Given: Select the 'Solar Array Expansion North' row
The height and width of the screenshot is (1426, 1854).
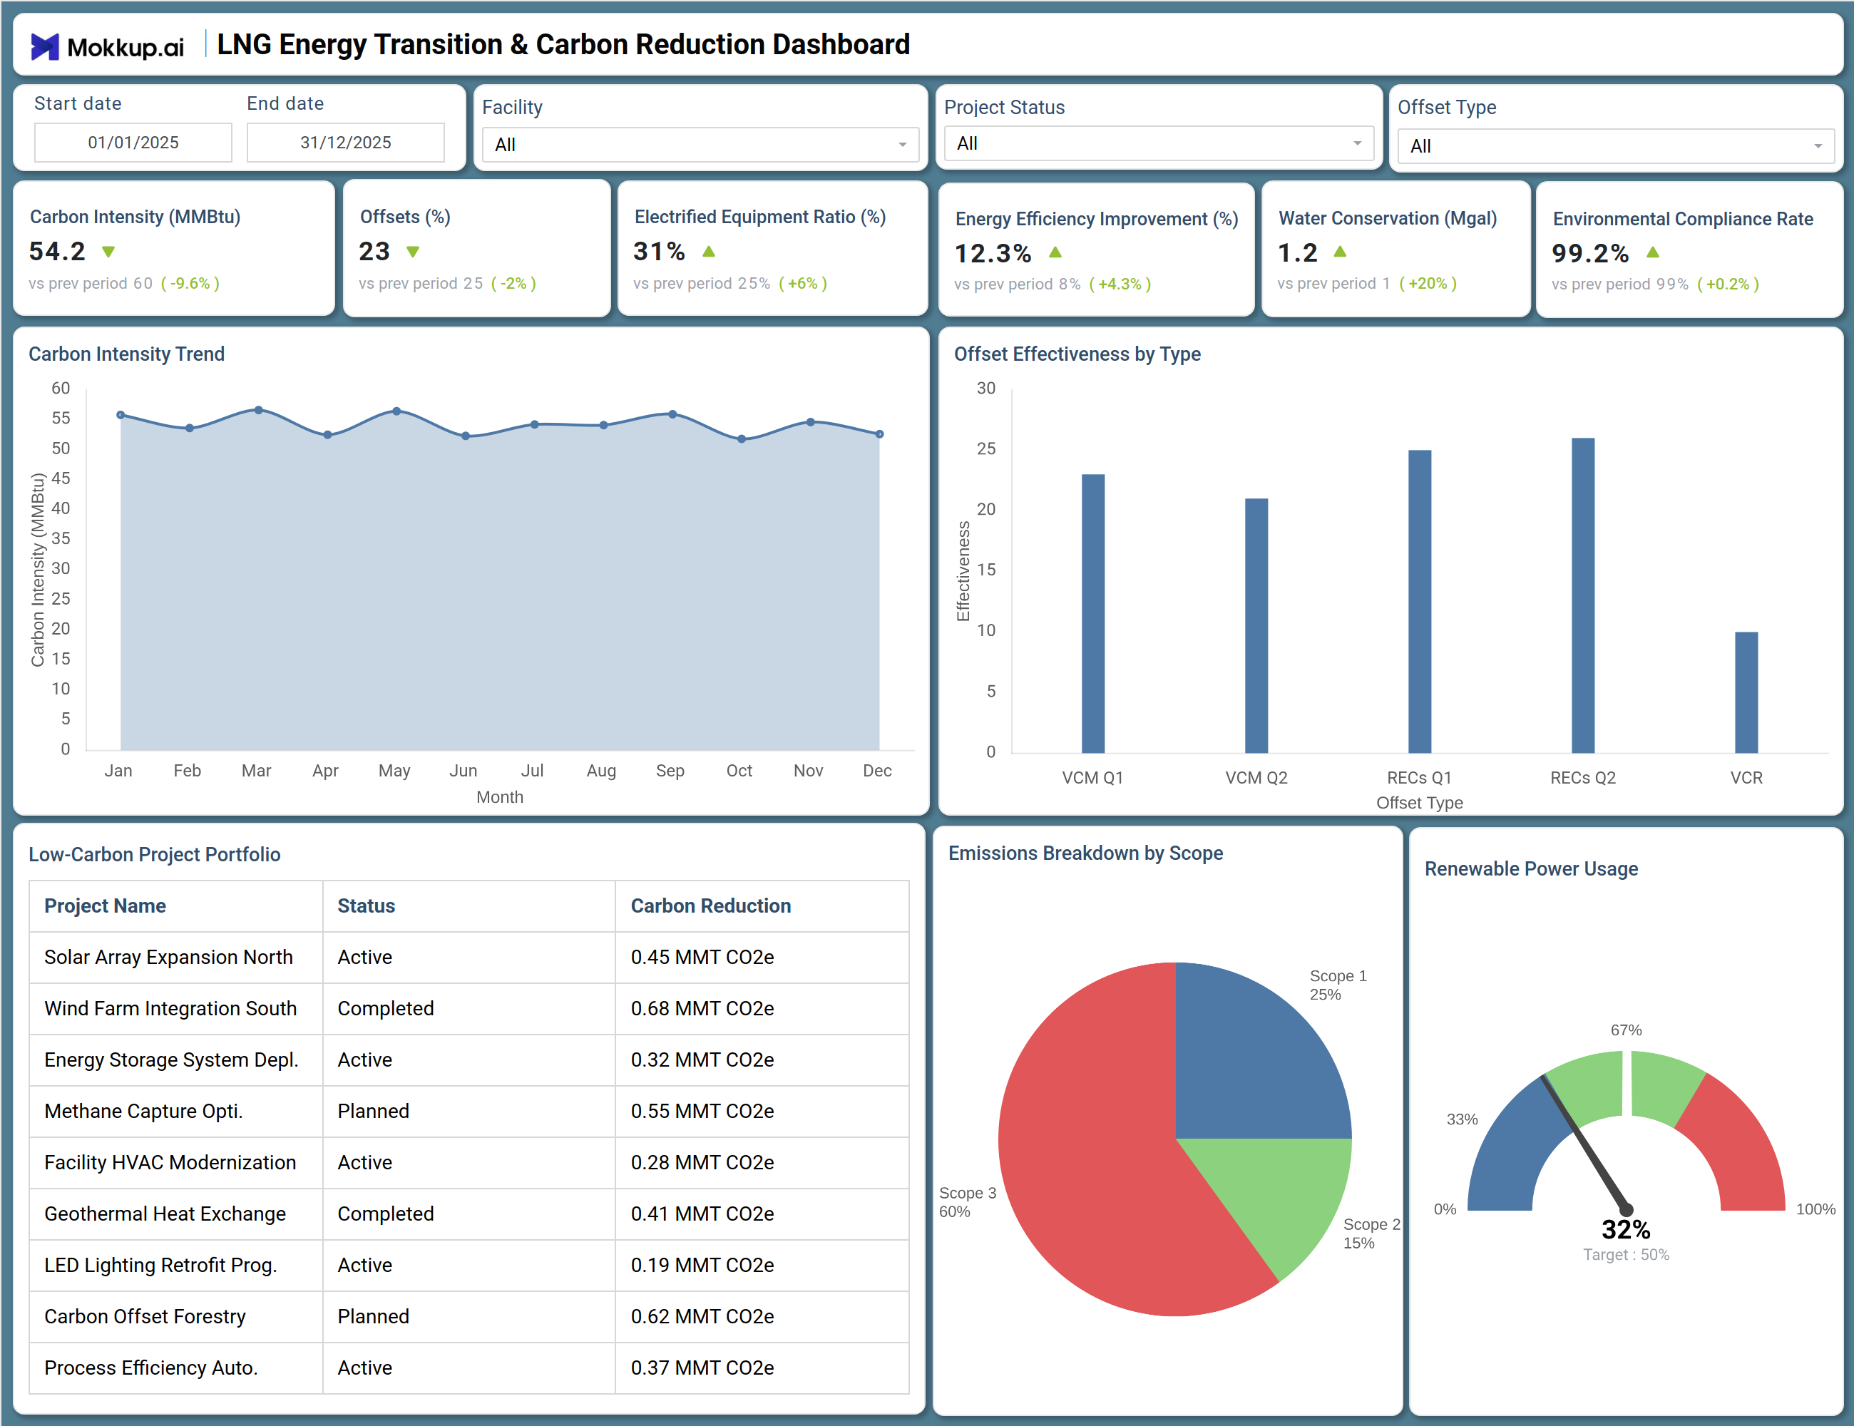Looking at the screenshot, I should coord(468,958).
